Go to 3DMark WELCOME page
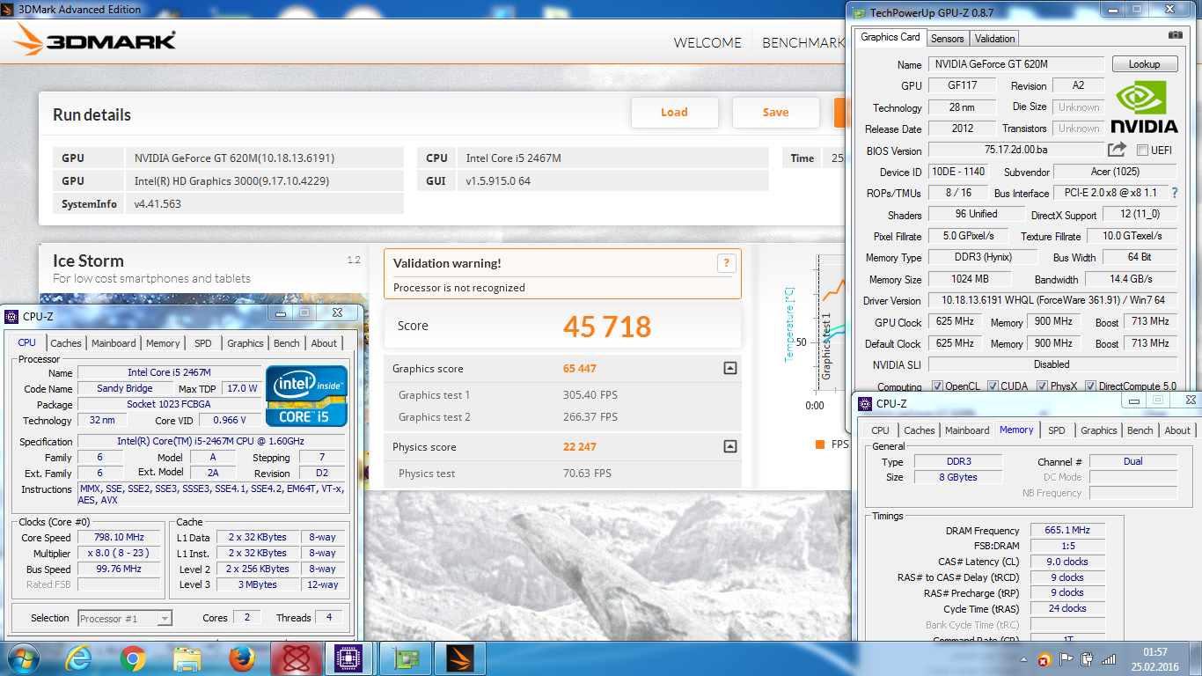 (x=707, y=42)
